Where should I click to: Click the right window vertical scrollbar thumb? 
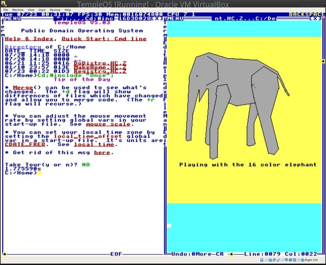coord(323,61)
